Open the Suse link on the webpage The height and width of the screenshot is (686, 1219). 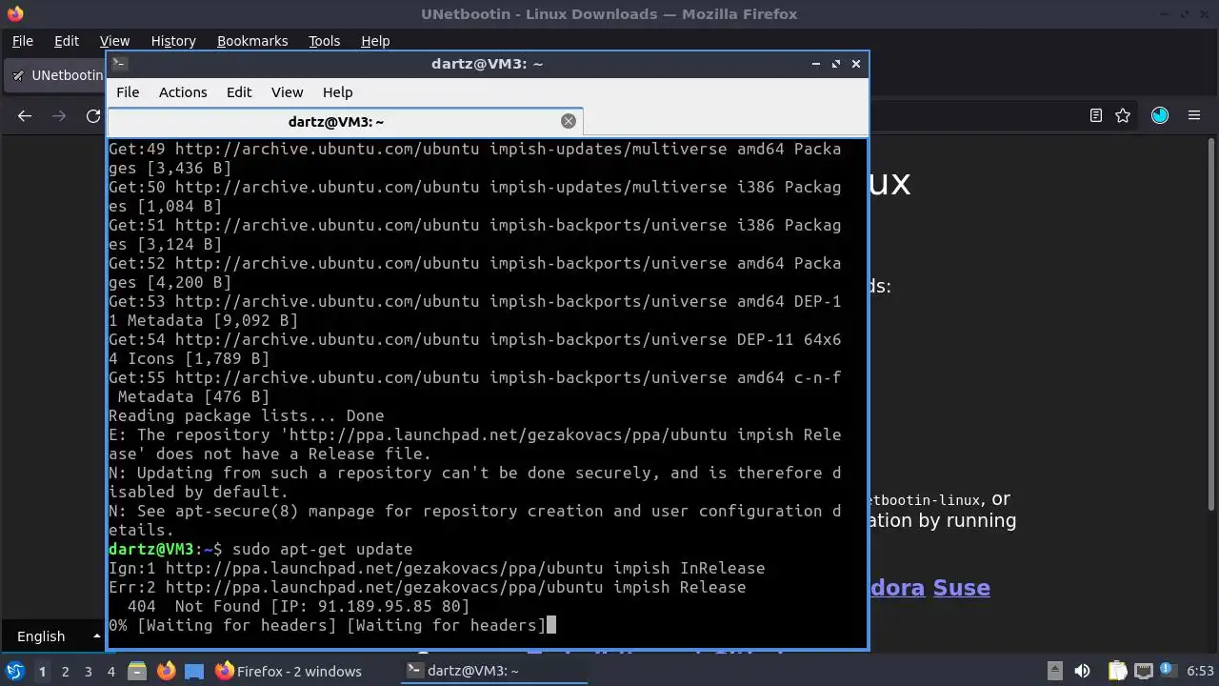pos(961,587)
